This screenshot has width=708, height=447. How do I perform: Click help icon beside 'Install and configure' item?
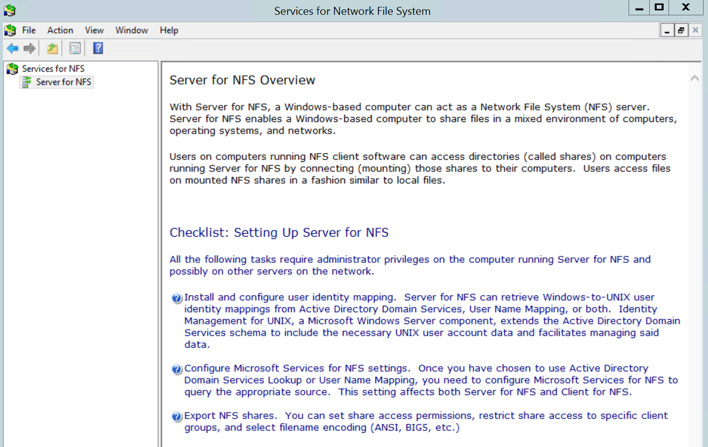(x=177, y=298)
